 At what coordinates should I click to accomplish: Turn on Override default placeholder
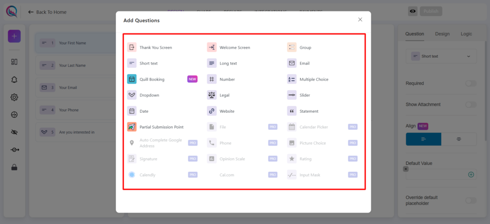pyautogui.click(x=470, y=201)
